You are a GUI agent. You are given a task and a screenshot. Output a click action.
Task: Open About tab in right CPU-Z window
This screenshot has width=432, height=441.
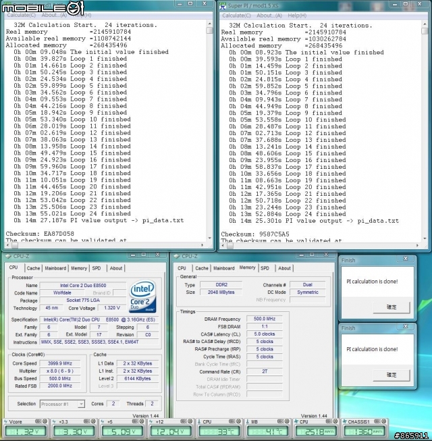click(x=284, y=268)
